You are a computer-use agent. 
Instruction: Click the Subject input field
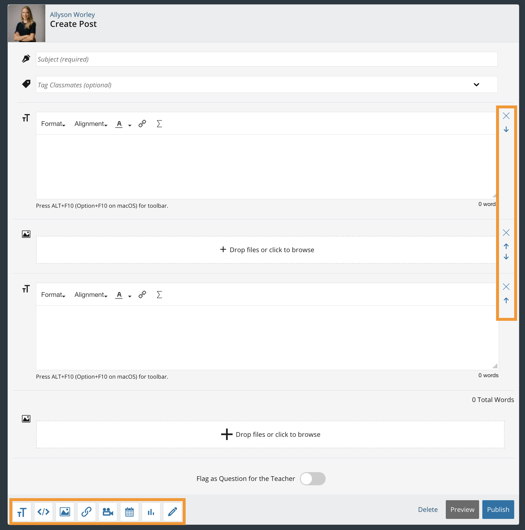pos(267,59)
